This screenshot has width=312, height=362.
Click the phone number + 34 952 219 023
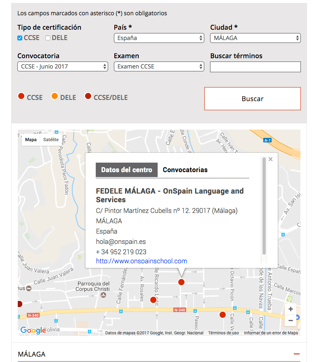(121, 252)
